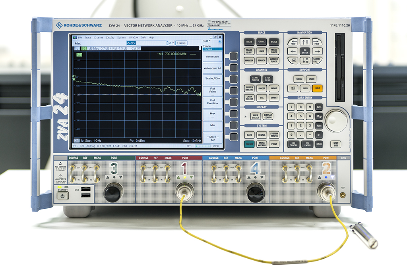Push bezel button beside the Autoscale softkey

tap(234, 56)
